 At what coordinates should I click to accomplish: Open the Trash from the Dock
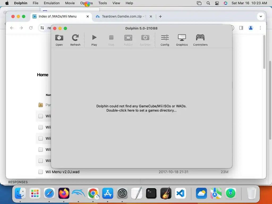252,193
